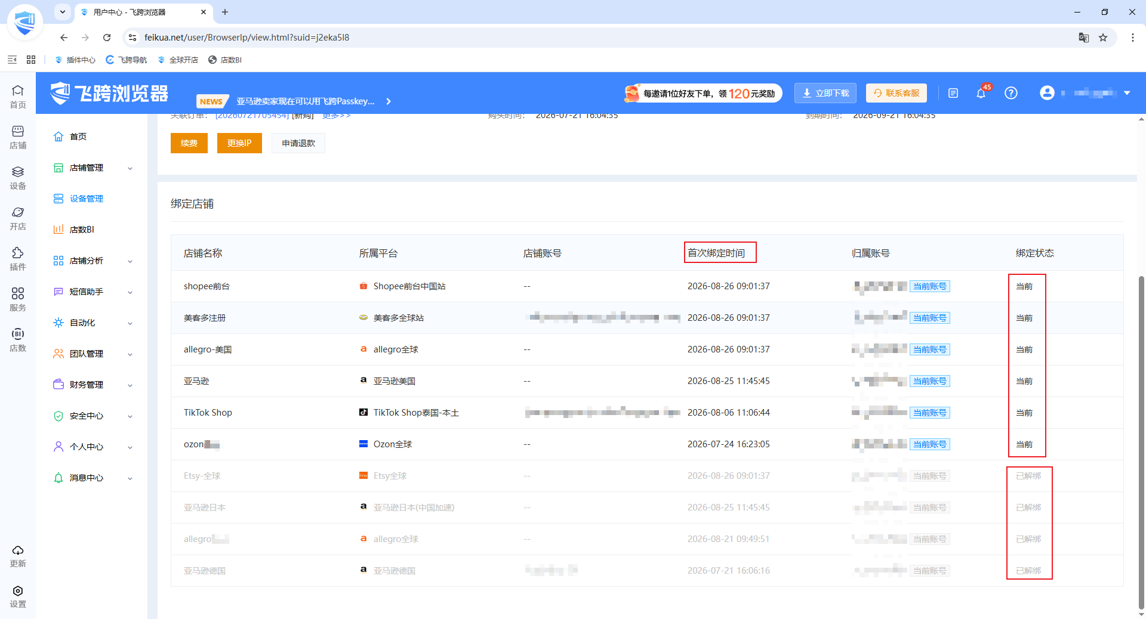Open the help question mark icon

click(1011, 93)
